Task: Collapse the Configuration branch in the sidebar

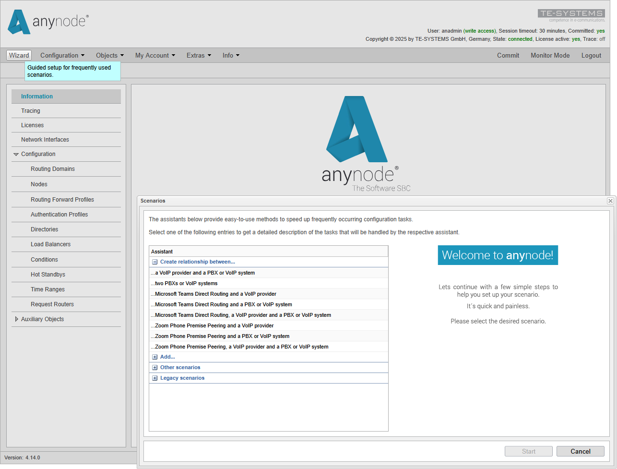Action: [16, 154]
